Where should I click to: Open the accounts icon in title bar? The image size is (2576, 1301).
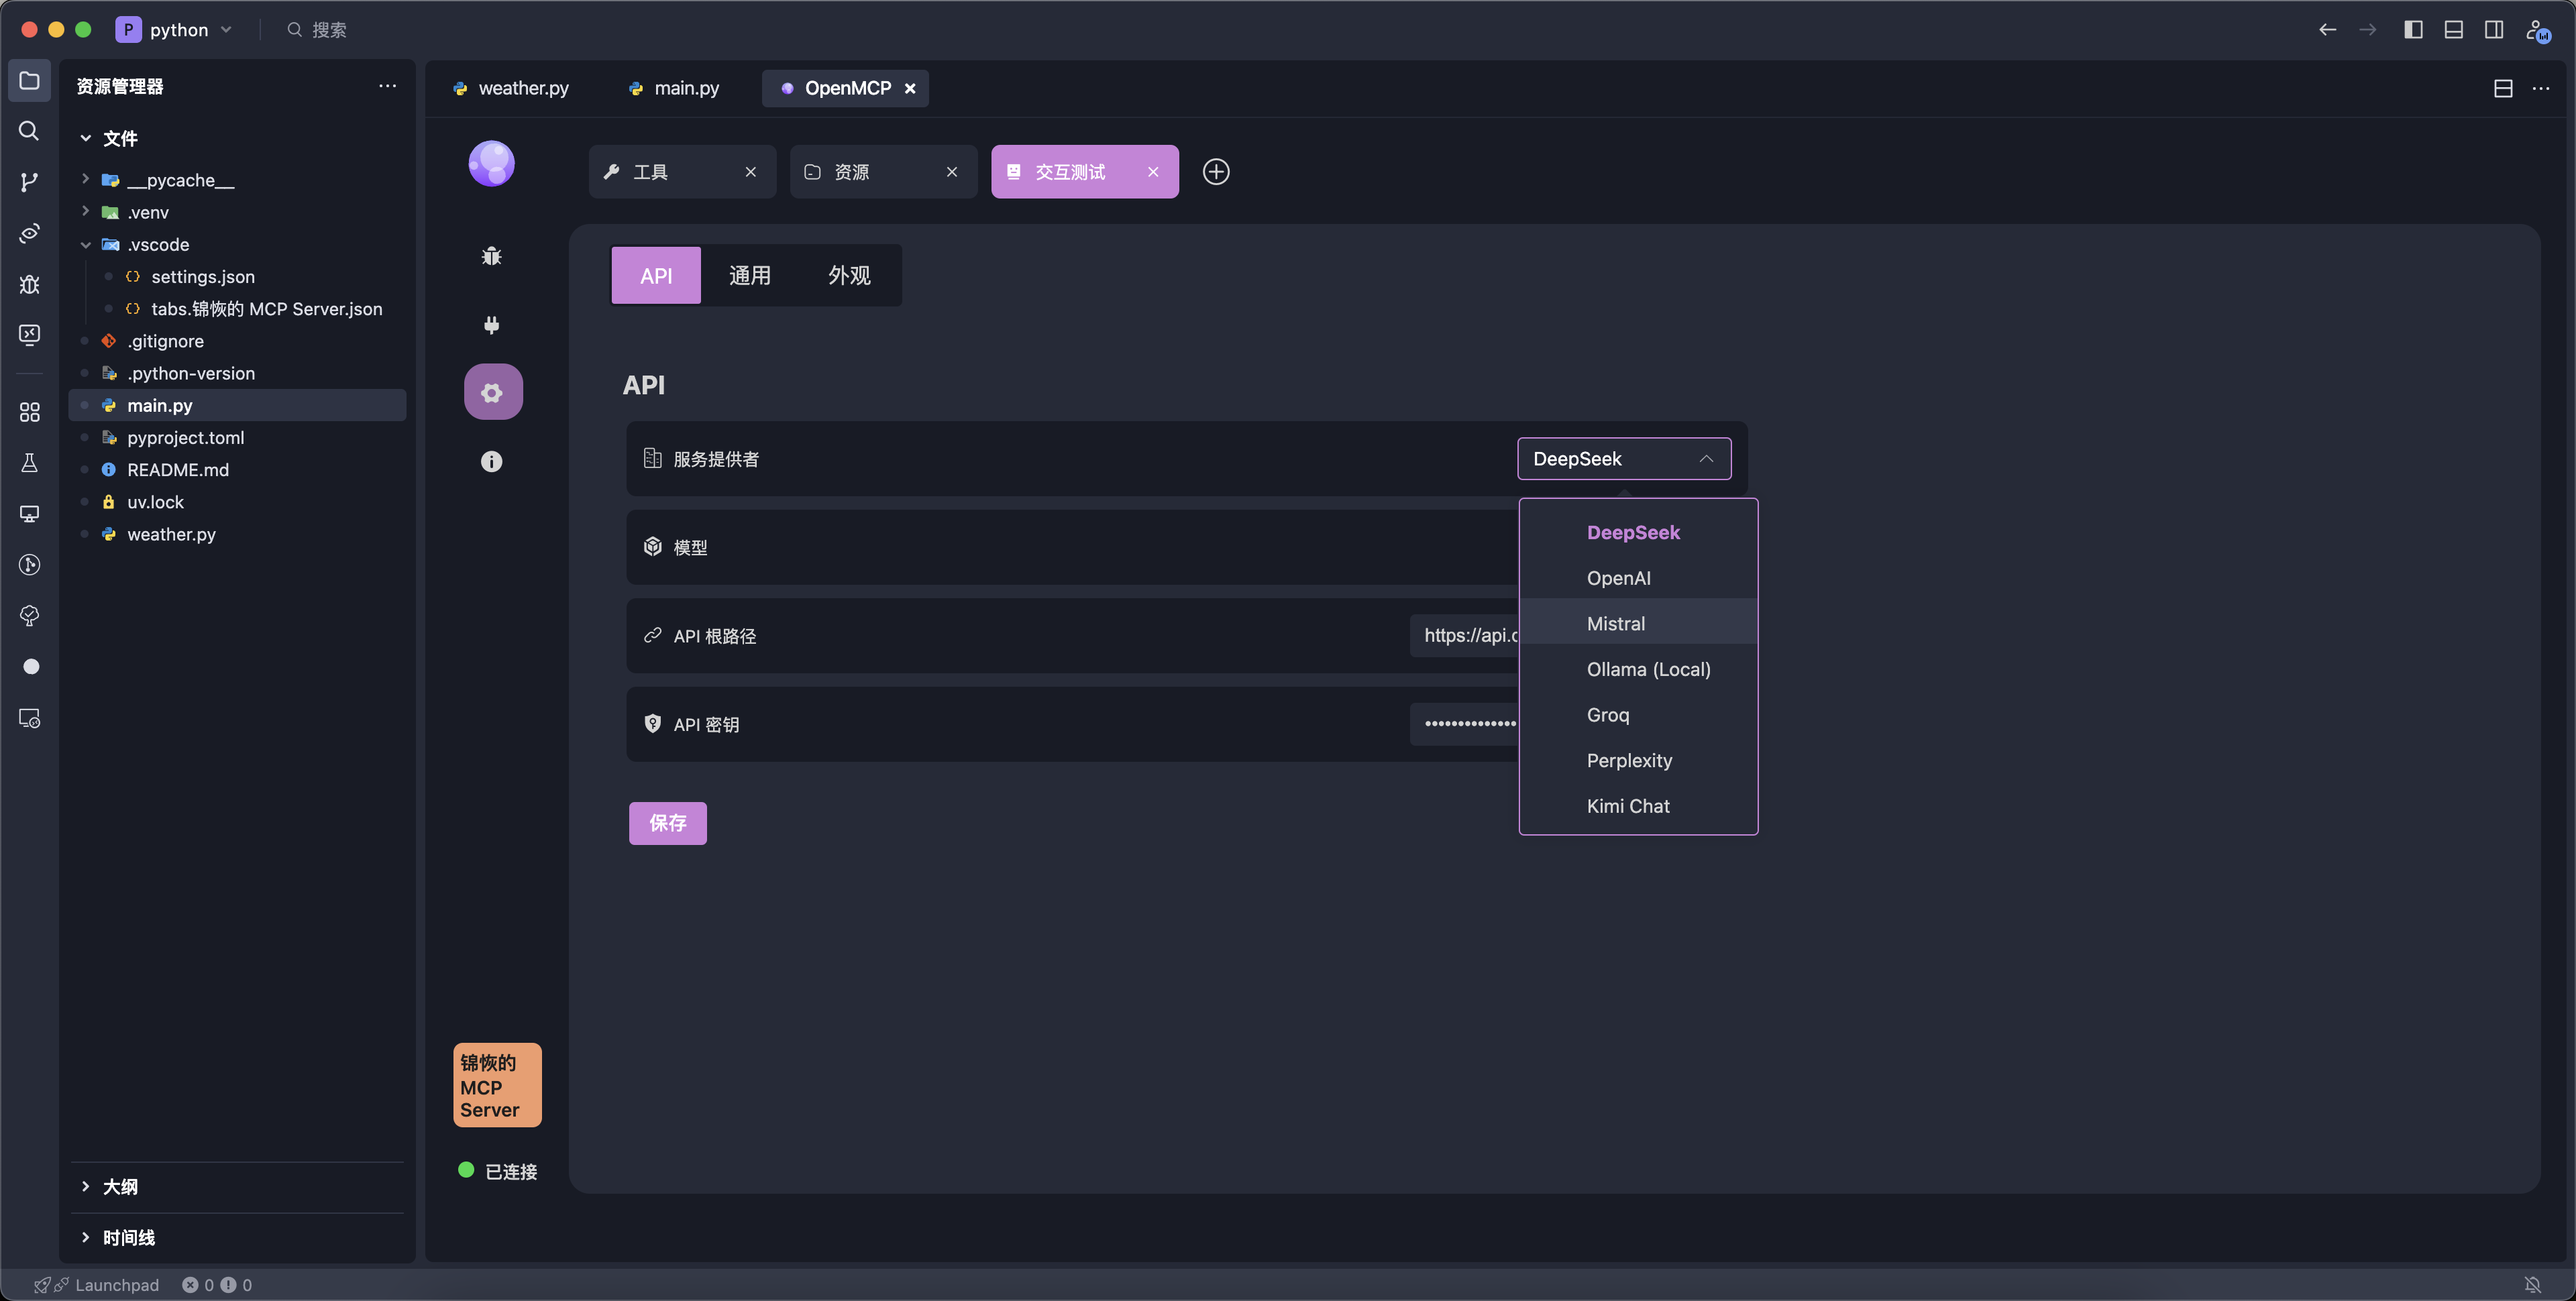pyautogui.click(x=2538, y=30)
